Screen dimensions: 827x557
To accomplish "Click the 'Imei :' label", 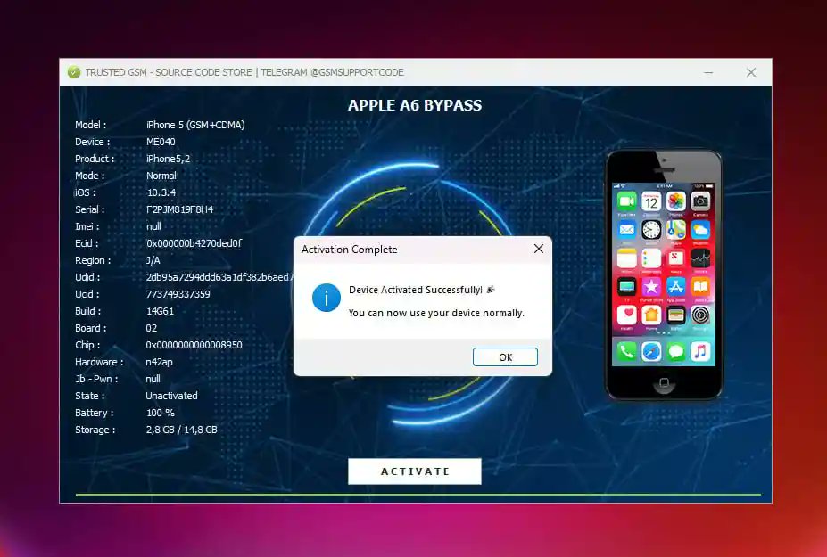I will click(87, 226).
